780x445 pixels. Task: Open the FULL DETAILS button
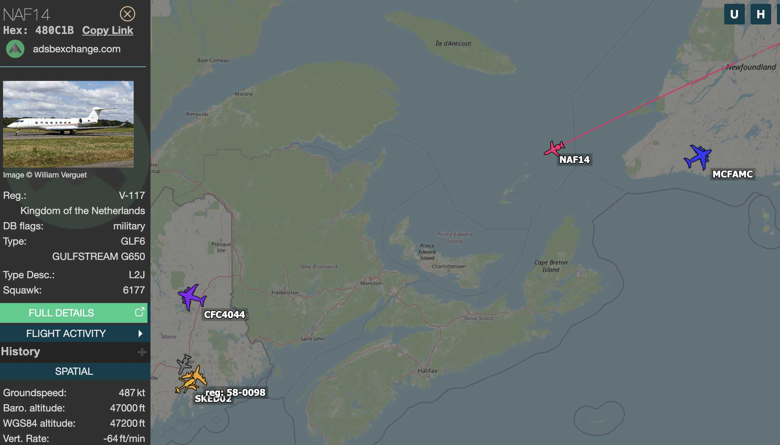coord(73,313)
